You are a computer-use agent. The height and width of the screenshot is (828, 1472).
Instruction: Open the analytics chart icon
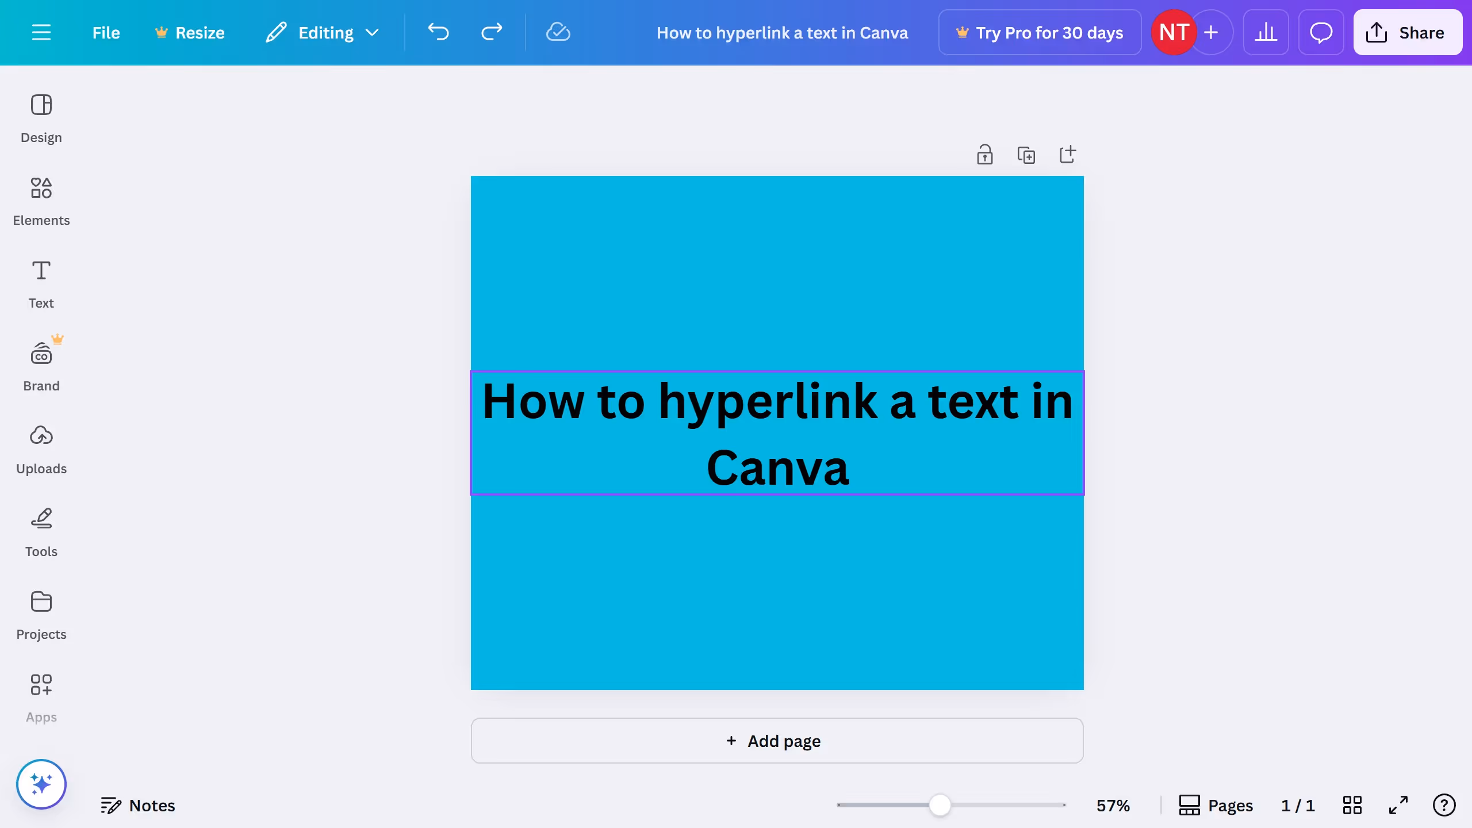click(1266, 32)
